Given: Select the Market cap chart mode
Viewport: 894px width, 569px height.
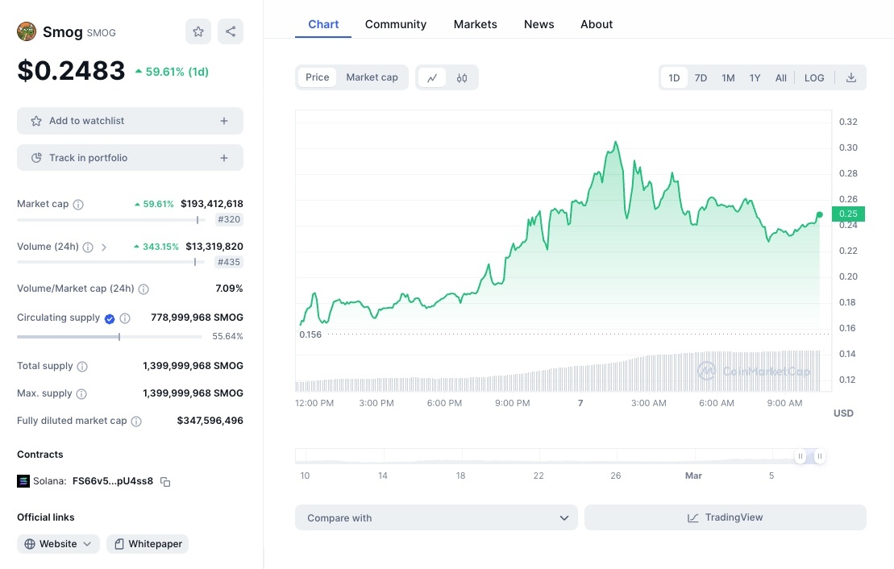Looking at the screenshot, I should [372, 77].
